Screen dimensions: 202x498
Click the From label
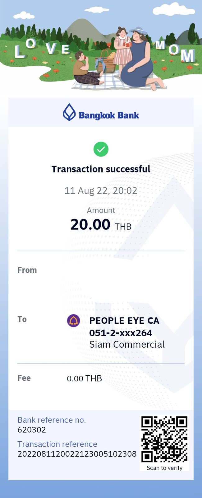coord(27,270)
